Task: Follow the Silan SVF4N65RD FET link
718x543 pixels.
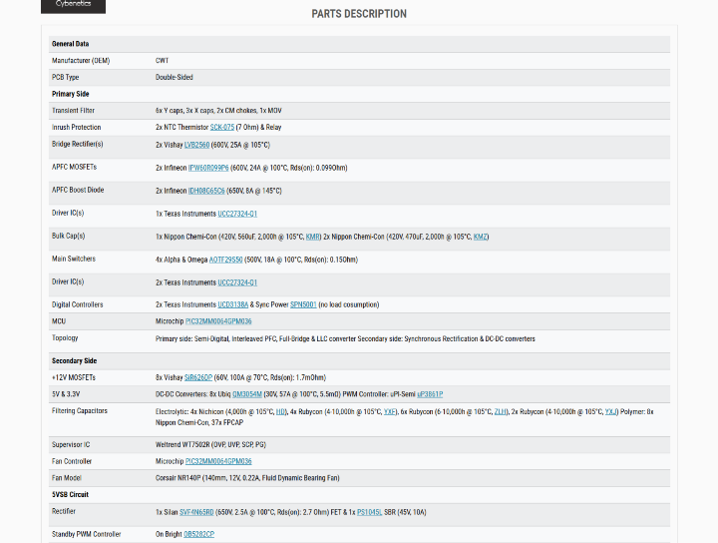Action: 196,512
